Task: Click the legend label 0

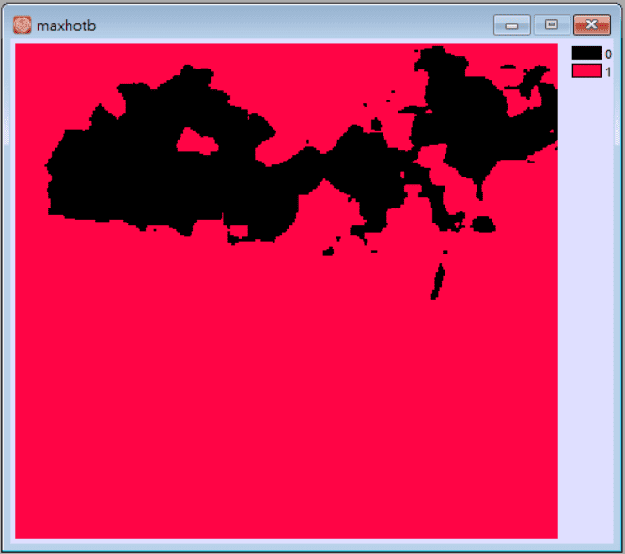Action: 608,54
